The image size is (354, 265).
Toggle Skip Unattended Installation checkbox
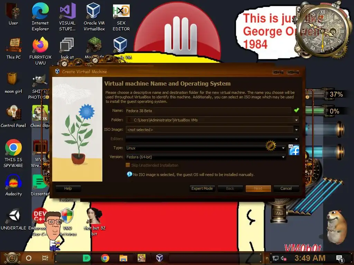point(128,165)
